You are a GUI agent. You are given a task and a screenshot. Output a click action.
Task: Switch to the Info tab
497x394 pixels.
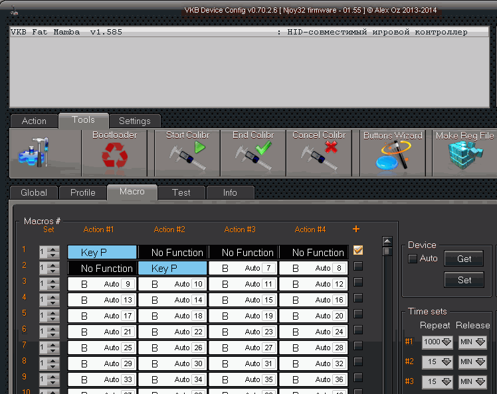pos(230,192)
